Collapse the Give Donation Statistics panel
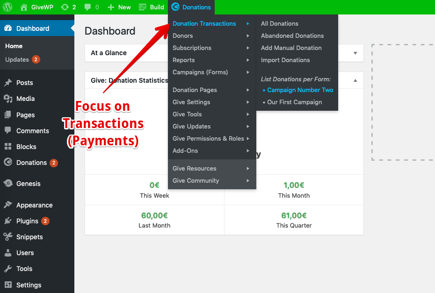Screen dimensions: 435x293 tap(355, 80)
